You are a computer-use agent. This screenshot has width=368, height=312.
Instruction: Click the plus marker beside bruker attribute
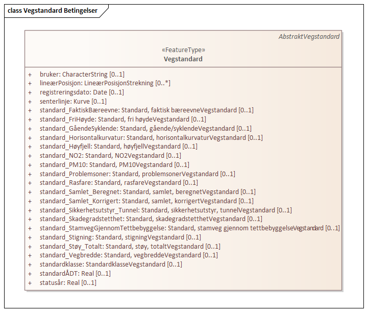click(x=30, y=75)
